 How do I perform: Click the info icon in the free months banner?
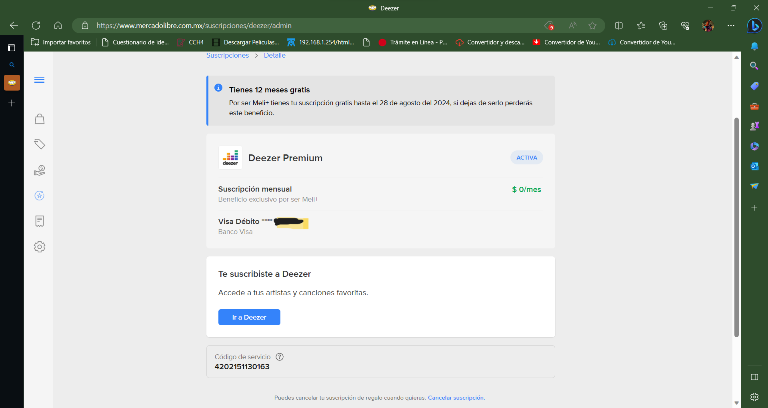tap(218, 88)
